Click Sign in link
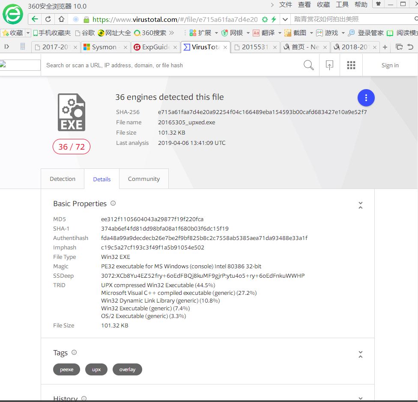418x402 pixels. [390, 65]
